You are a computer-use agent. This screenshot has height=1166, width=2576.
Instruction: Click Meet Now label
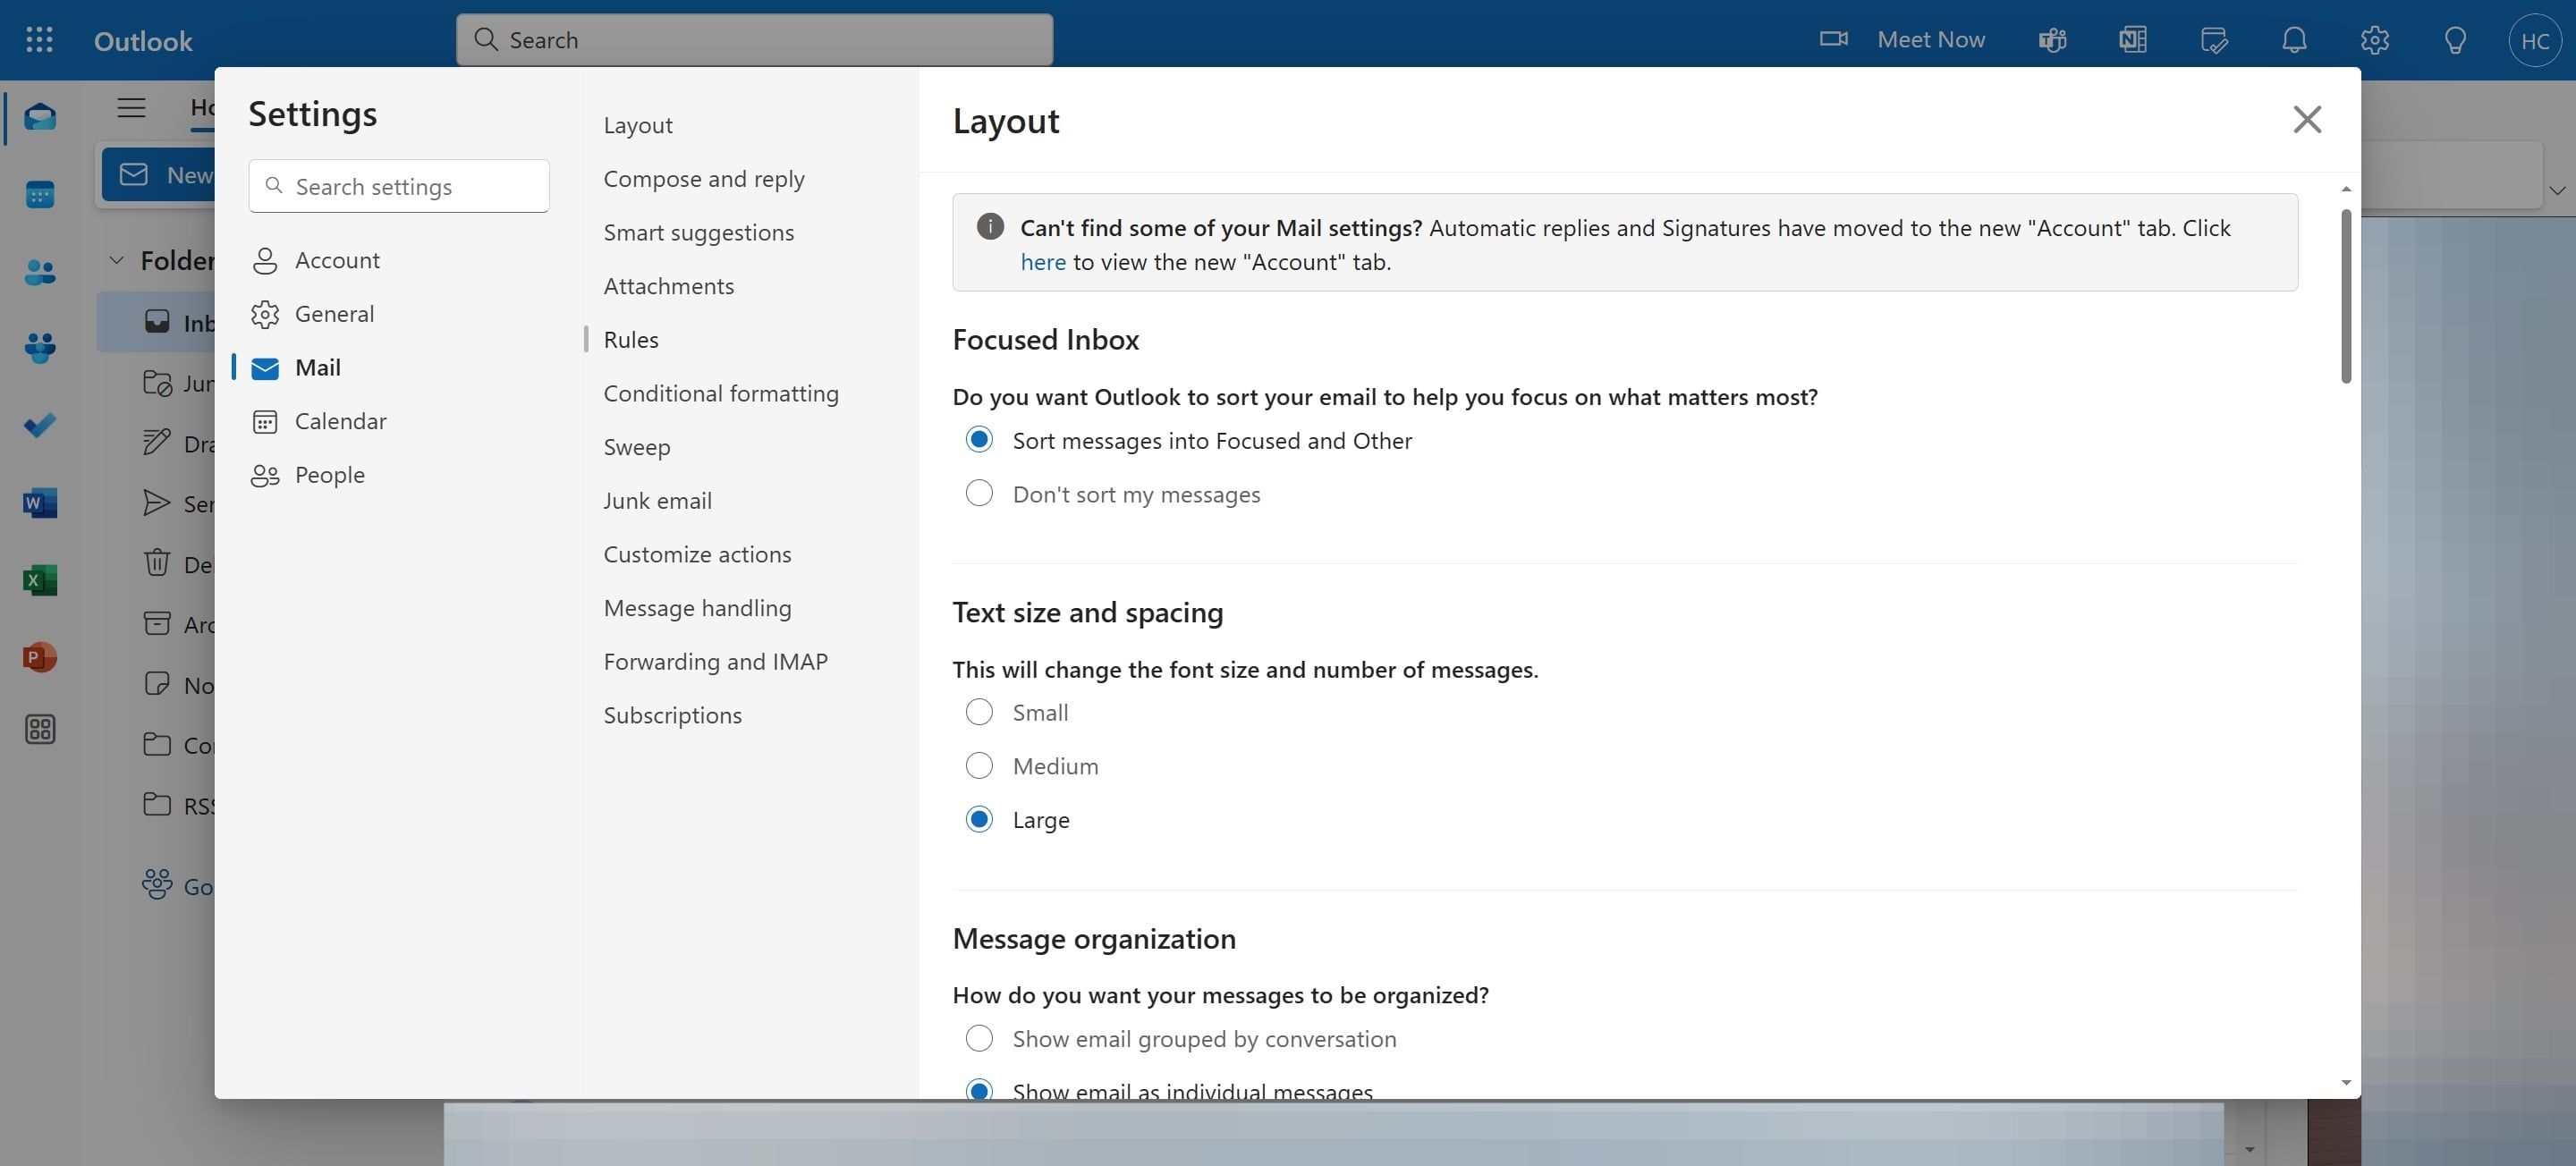coord(1931,39)
